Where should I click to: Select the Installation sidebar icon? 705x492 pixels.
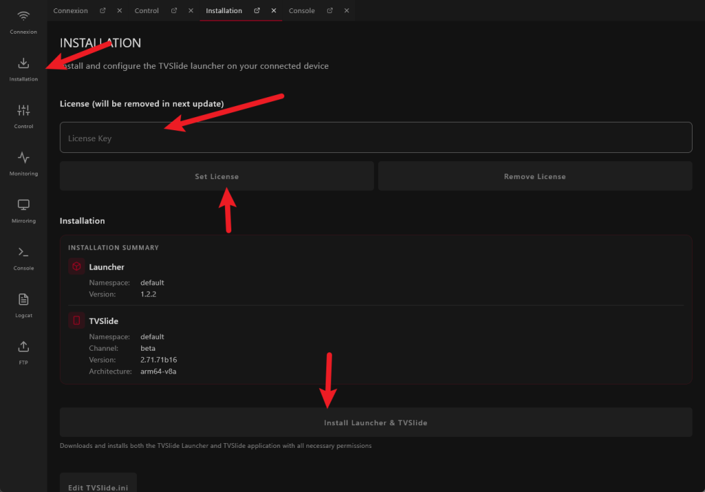pyautogui.click(x=23, y=68)
